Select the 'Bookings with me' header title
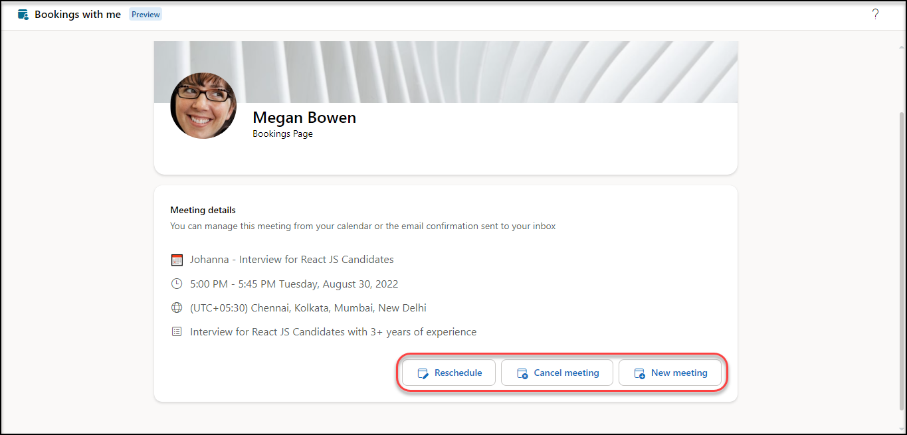This screenshot has width=907, height=435. tap(78, 15)
